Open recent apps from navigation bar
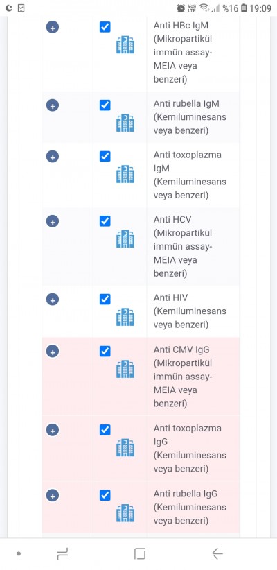The image size is (277, 570). point(62,553)
